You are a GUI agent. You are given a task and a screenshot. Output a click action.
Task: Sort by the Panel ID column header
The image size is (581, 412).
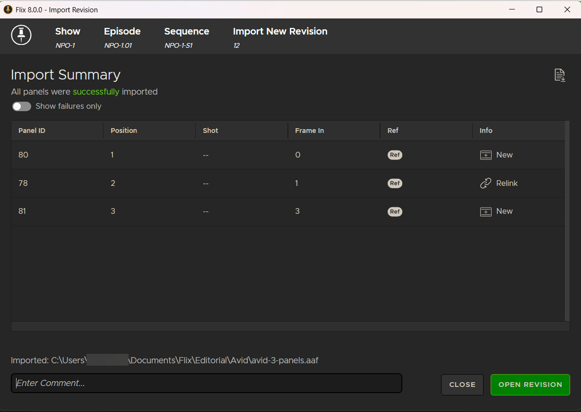[32, 131]
